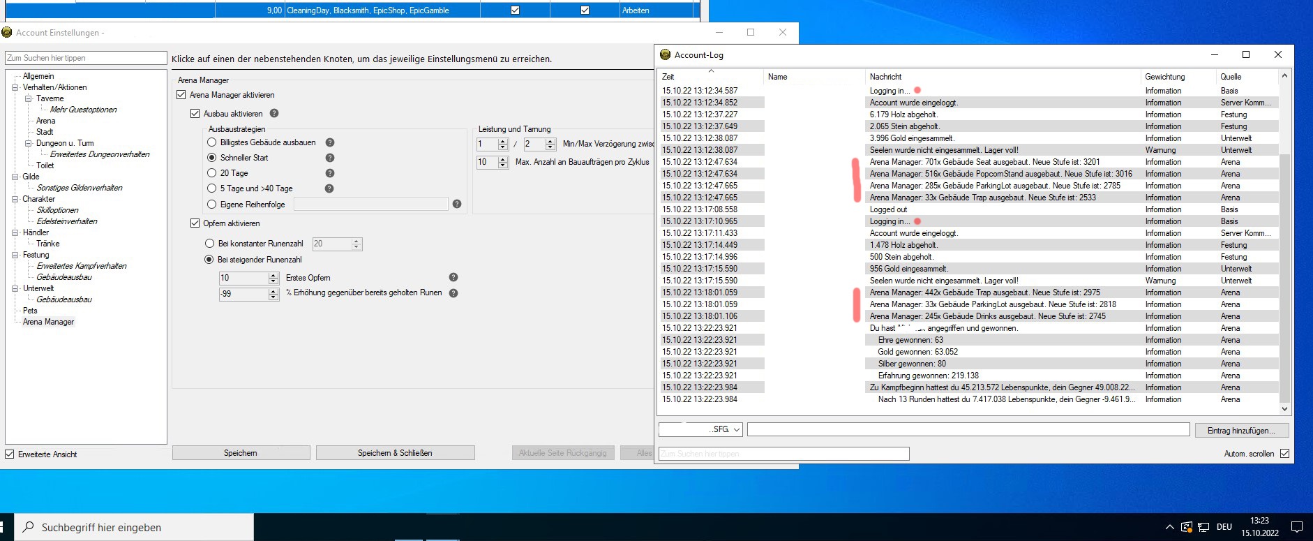This screenshot has width=1313, height=541.
Task: Click Account-Log search field
Action: click(784, 454)
